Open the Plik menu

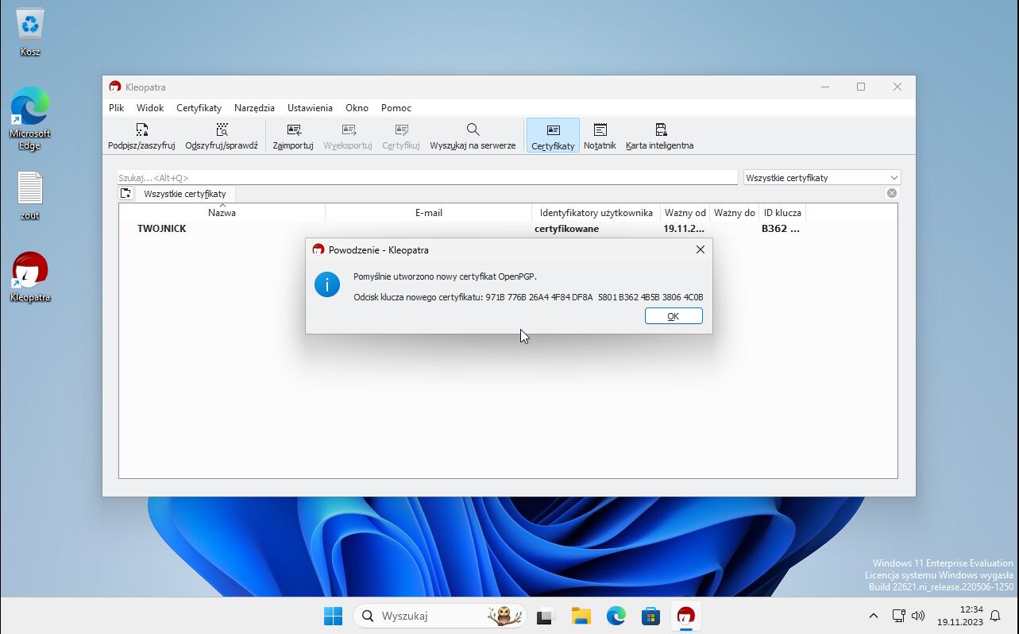tap(117, 108)
